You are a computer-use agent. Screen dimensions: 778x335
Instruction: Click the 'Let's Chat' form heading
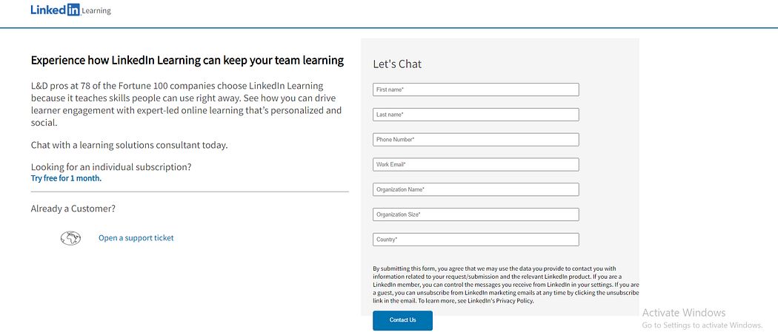pyautogui.click(x=397, y=64)
